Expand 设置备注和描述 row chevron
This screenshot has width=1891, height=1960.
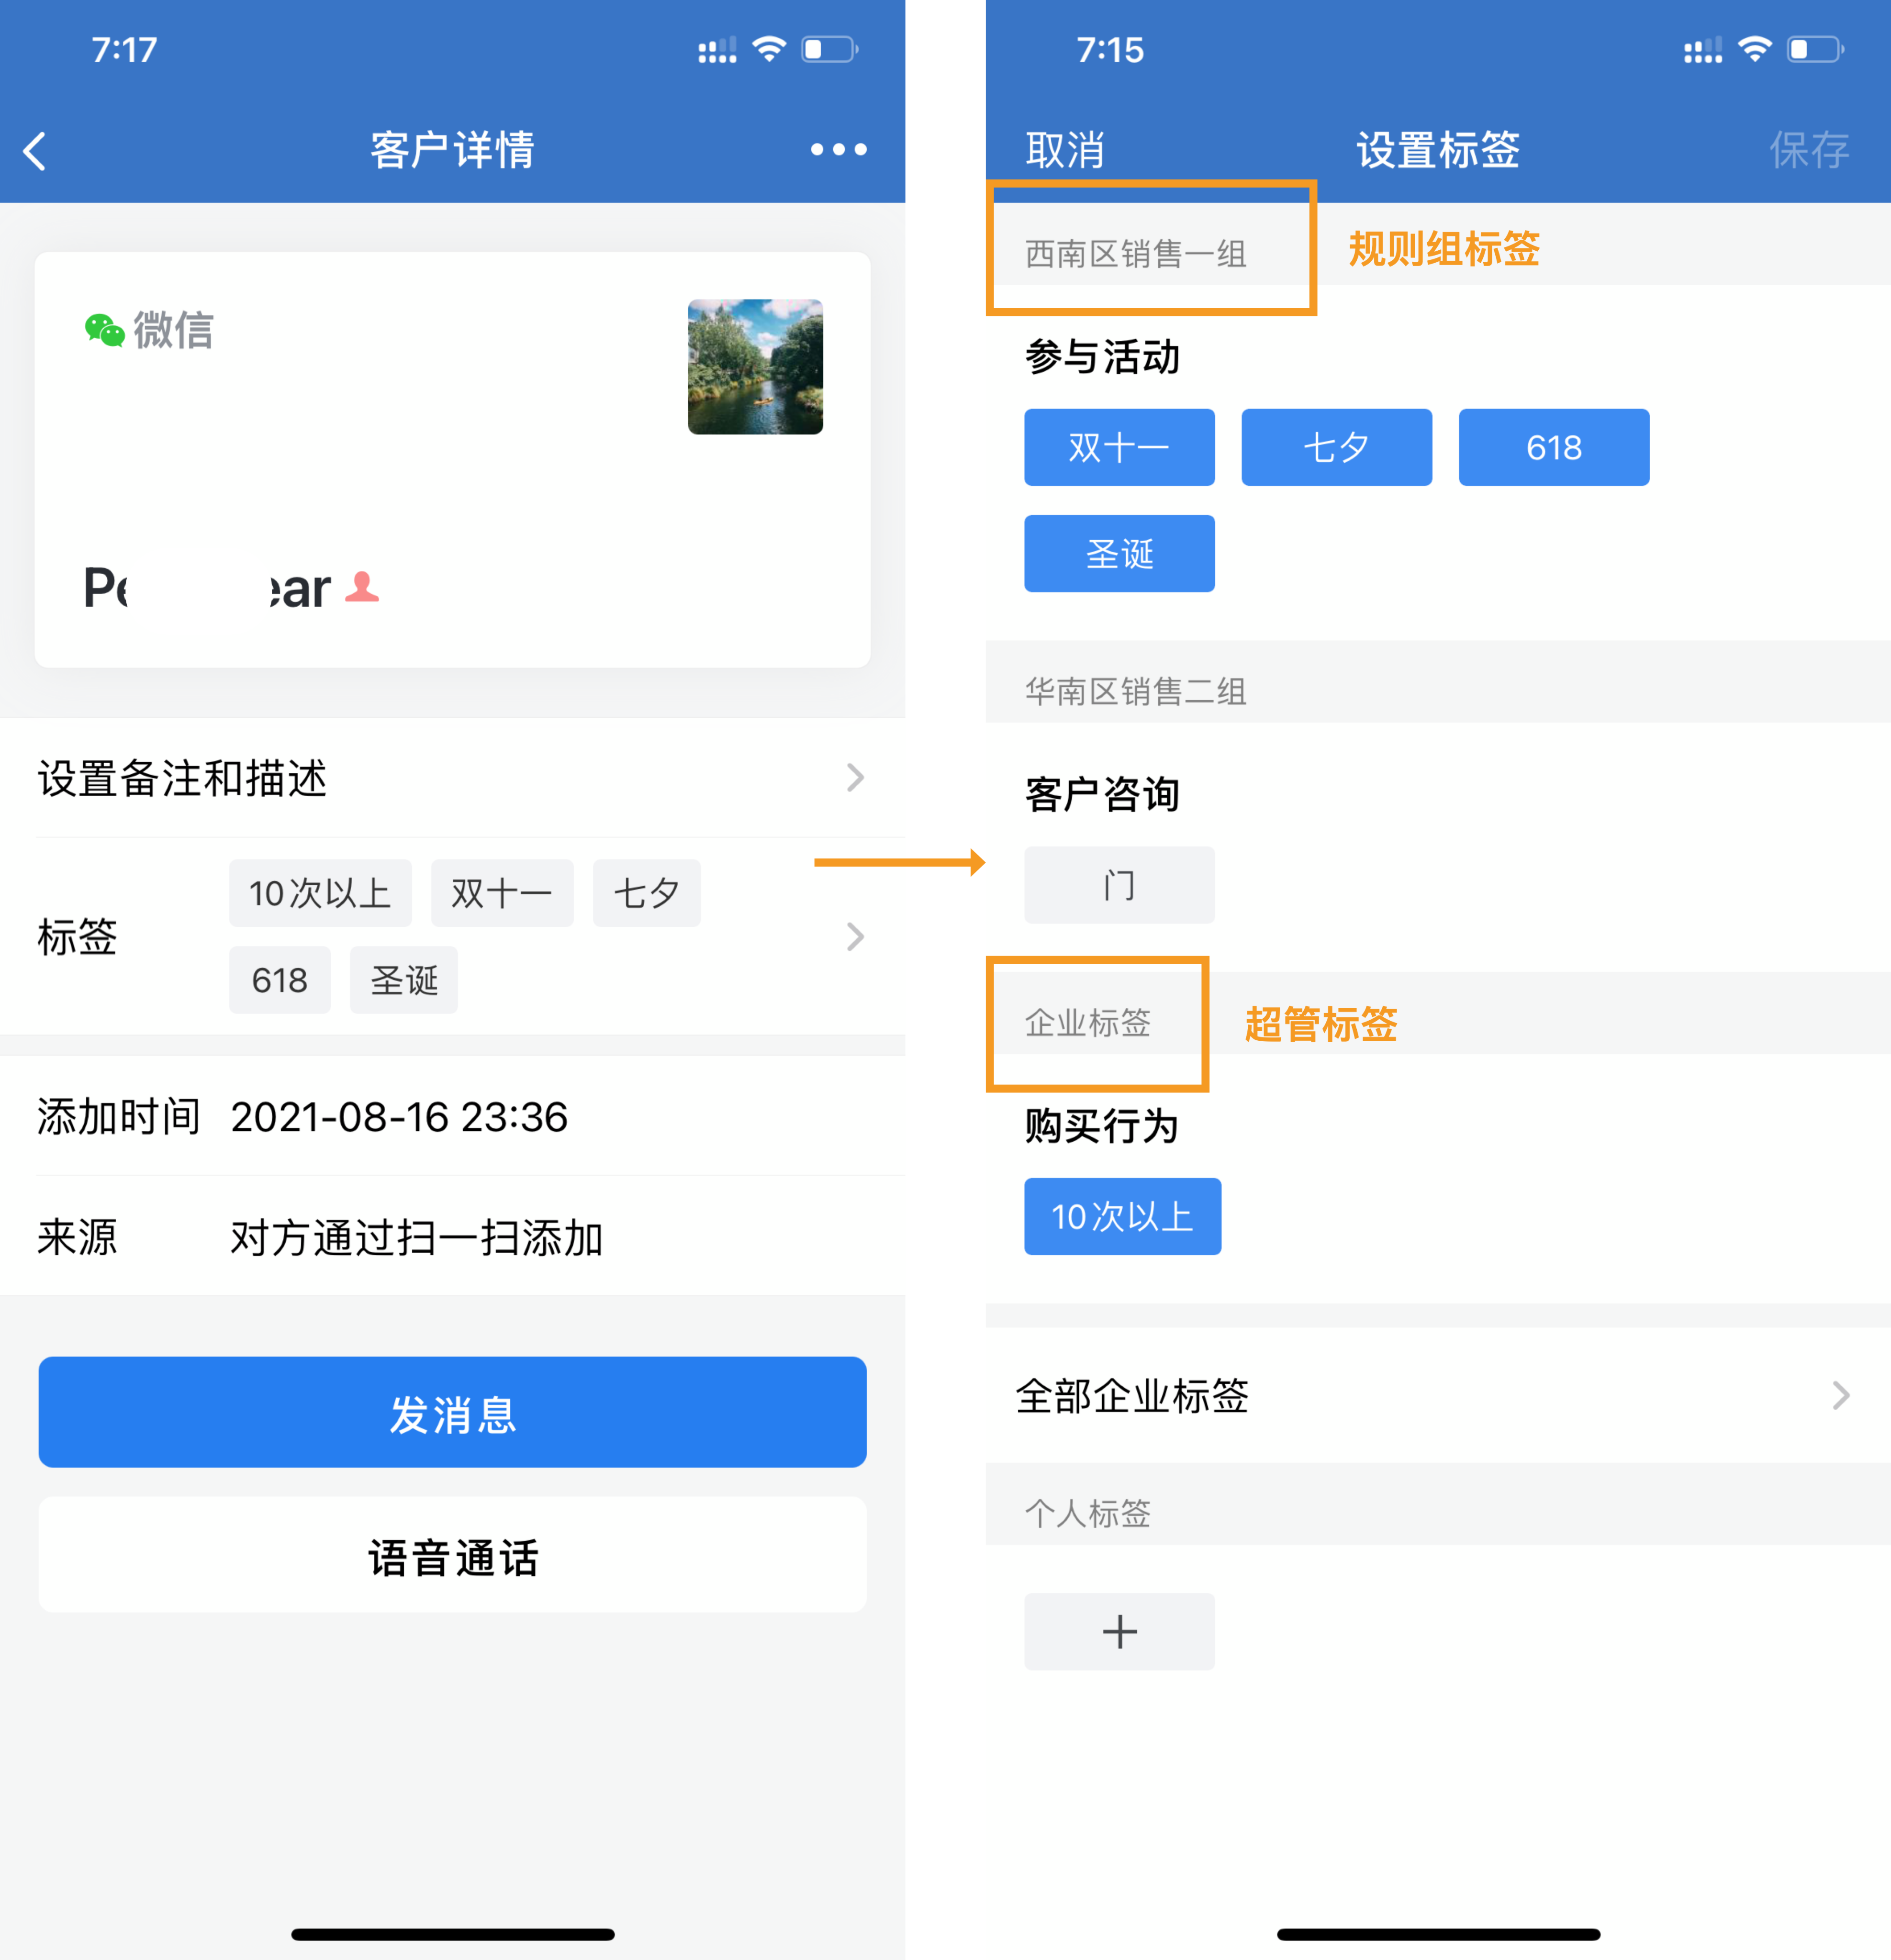(855, 777)
